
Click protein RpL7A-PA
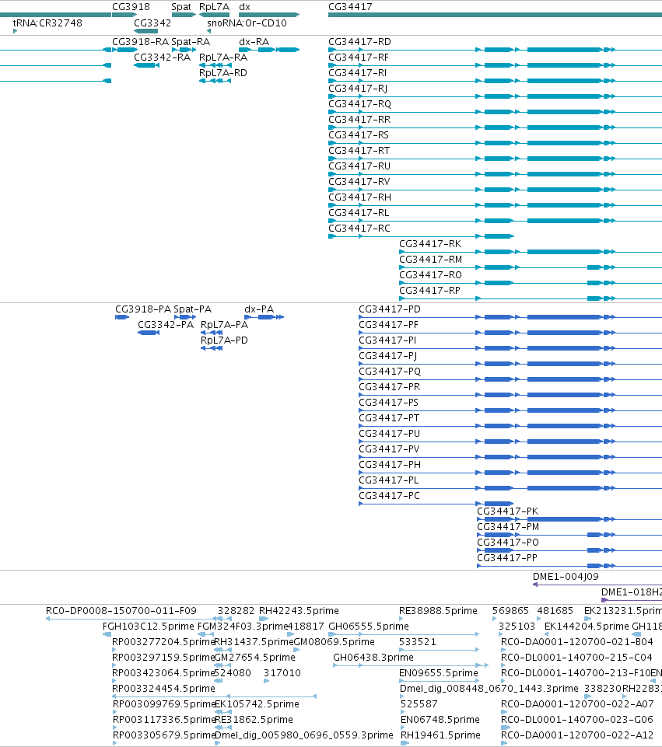pyautogui.click(x=225, y=325)
